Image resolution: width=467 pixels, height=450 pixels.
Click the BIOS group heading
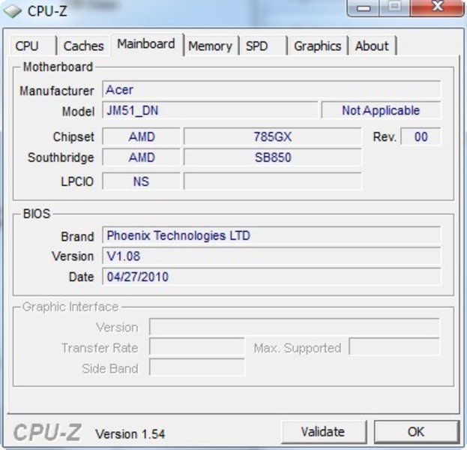pyautogui.click(x=37, y=214)
